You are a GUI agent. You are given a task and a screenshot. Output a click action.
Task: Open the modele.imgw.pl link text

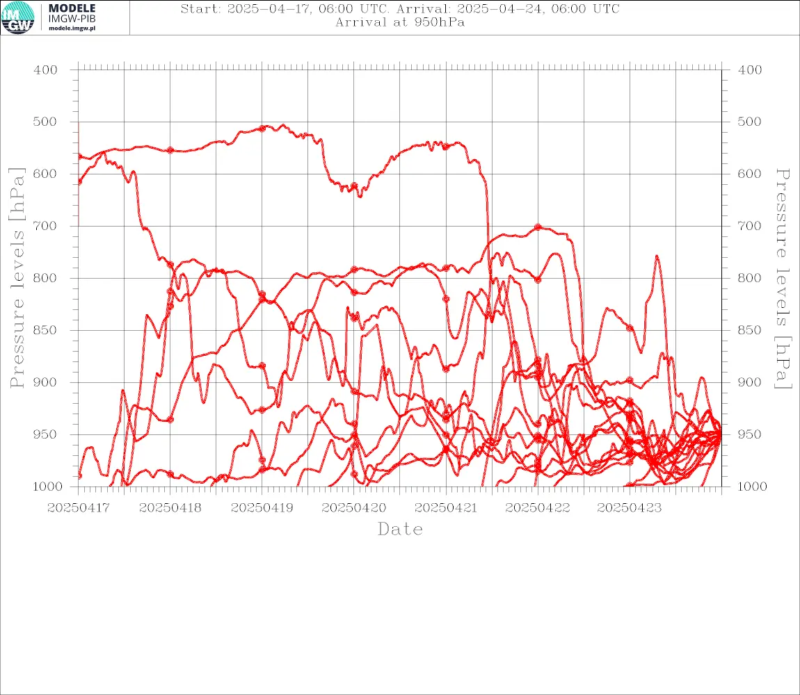coord(72,28)
